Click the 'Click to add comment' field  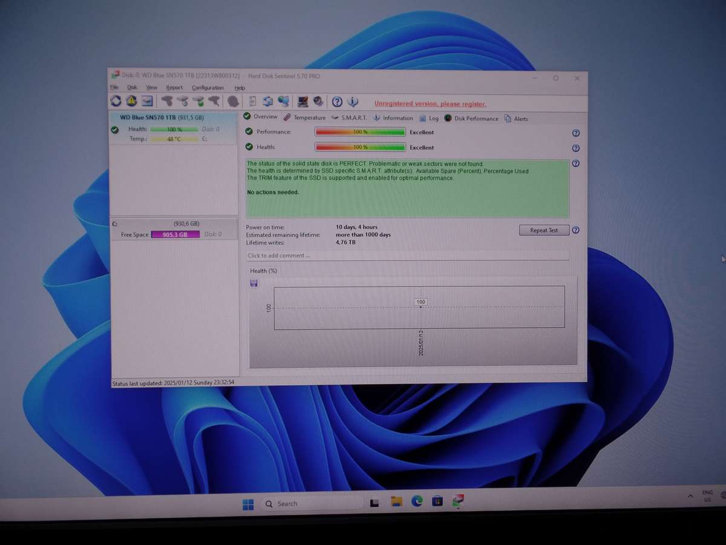(x=407, y=256)
